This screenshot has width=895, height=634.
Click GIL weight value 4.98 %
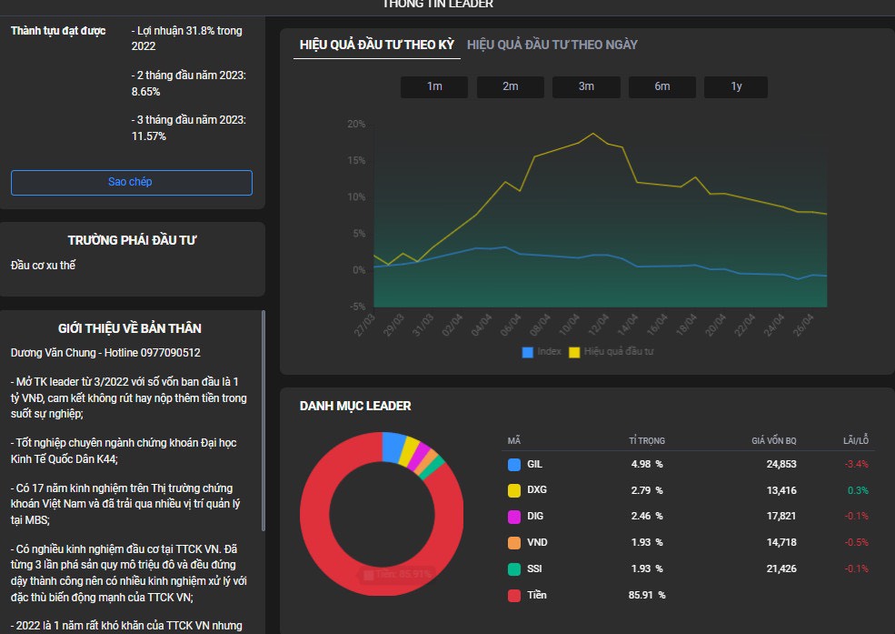click(x=647, y=465)
